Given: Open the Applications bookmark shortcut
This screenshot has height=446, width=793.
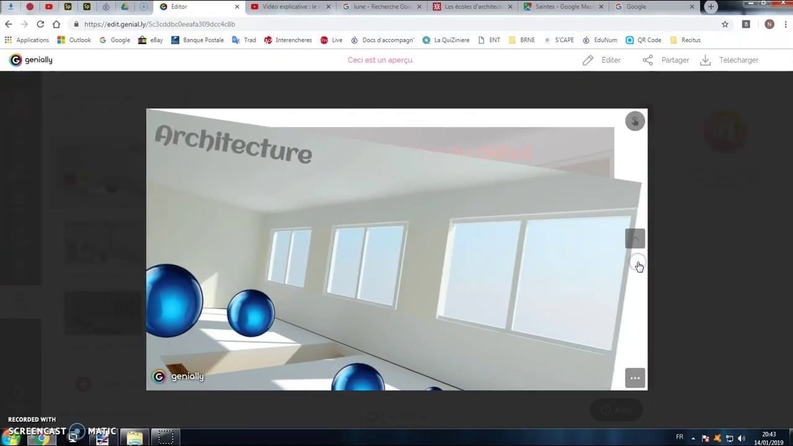Looking at the screenshot, I should (x=27, y=40).
